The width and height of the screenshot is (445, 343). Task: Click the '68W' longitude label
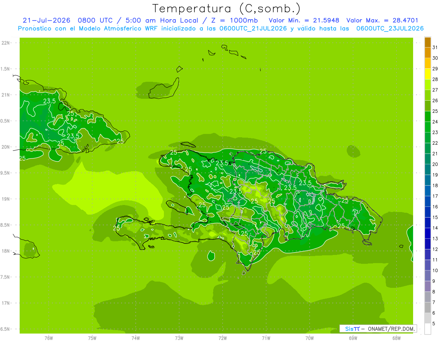(x=396, y=338)
